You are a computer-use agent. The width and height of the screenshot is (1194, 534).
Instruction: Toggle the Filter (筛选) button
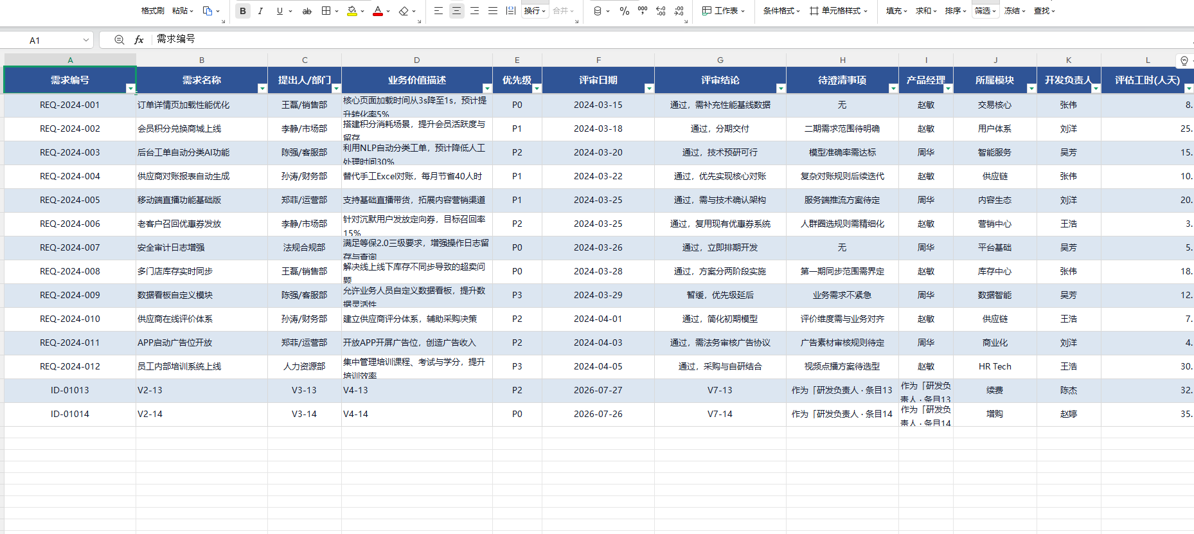tap(985, 11)
